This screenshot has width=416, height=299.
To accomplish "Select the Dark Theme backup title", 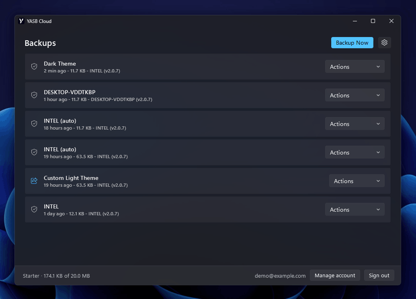I will pos(60,64).
